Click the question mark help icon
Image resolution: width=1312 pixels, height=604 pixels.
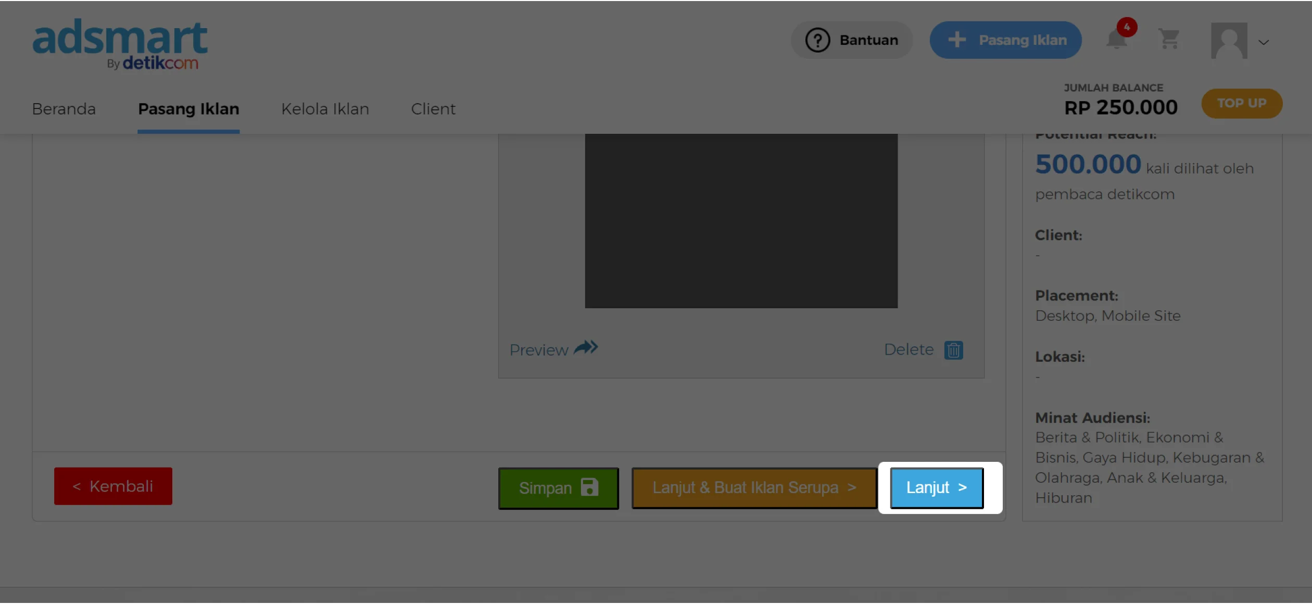(817, 40)
